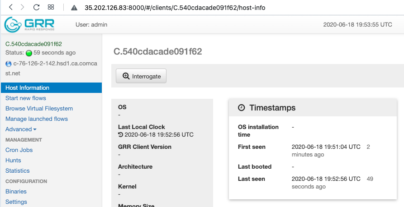Open client ID C.540cdacade091f62 link in sidebar
404x207 pixels.
tap(33, 44)
